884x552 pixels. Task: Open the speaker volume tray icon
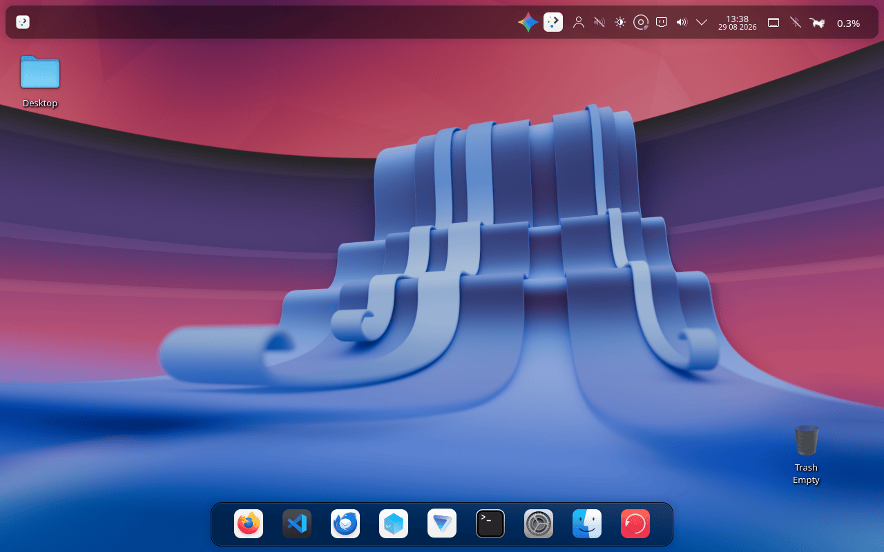[x=682, y=22]
